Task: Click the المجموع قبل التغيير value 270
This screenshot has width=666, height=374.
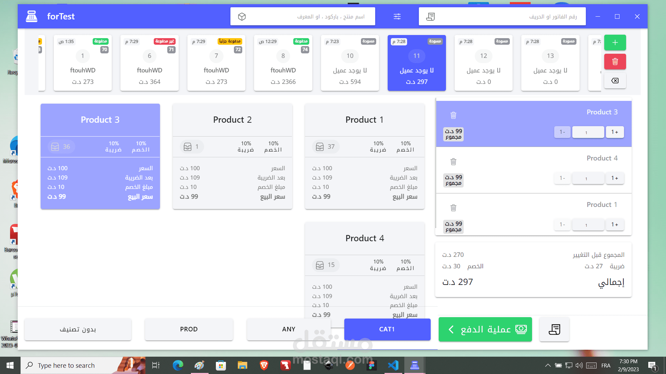Action: pos(453,255)
